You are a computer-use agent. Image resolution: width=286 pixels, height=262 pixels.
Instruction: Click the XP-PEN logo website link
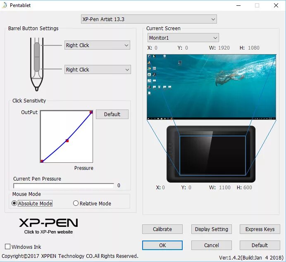click(x=48, y=226)
